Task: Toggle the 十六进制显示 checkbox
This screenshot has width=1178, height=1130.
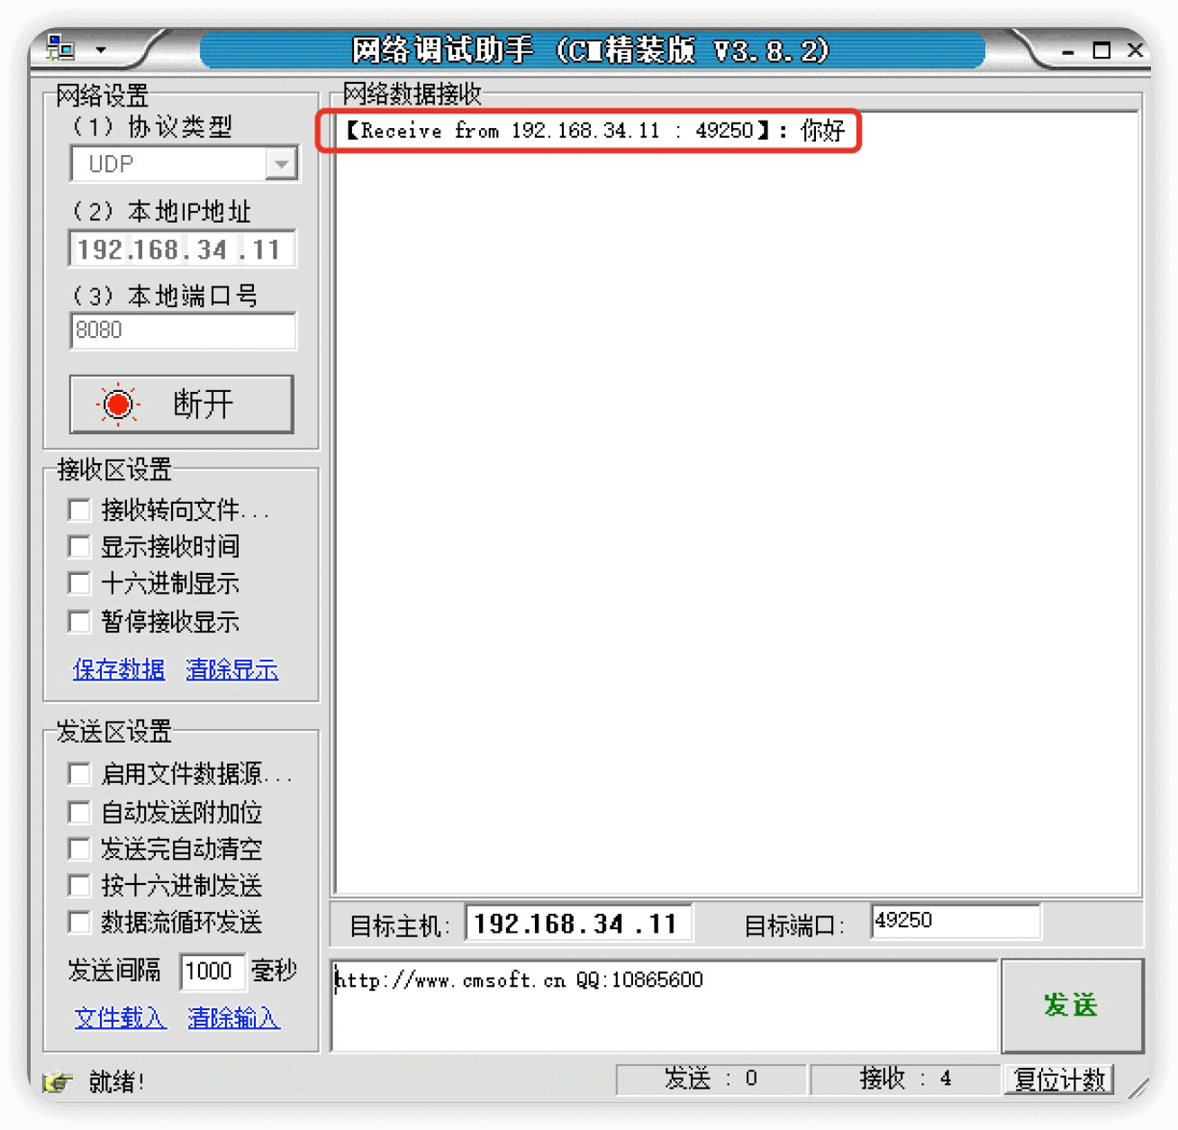Action: click(79, 584)
